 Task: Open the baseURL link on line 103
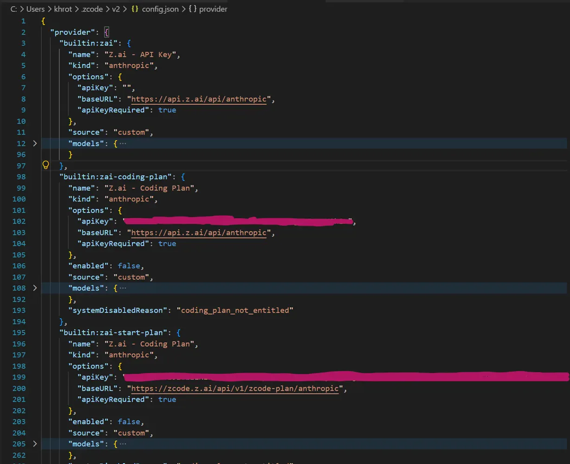[x=199, y=232]
